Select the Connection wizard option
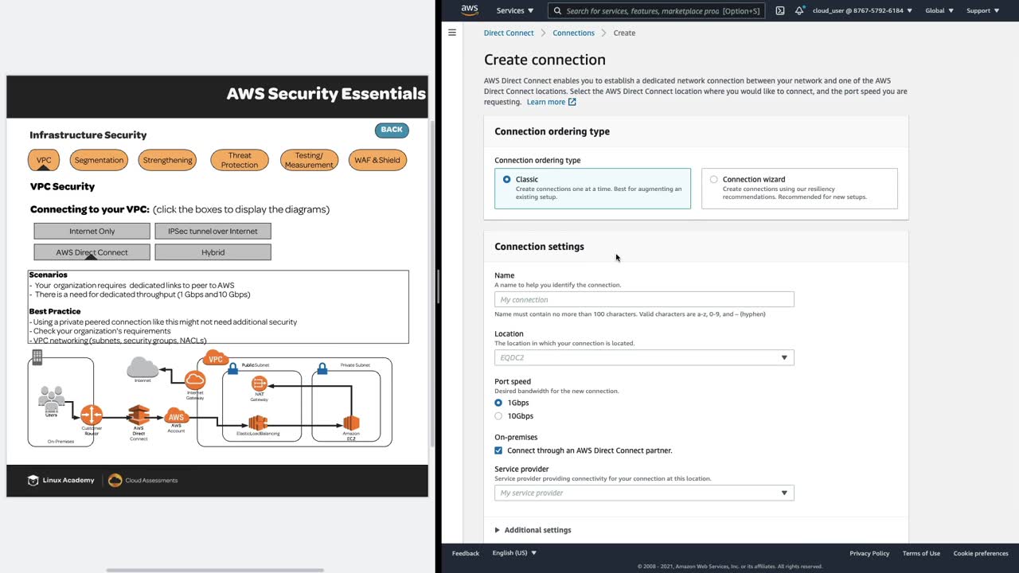1019x573 pixels. pyautogui.click(x=714, y=180)
